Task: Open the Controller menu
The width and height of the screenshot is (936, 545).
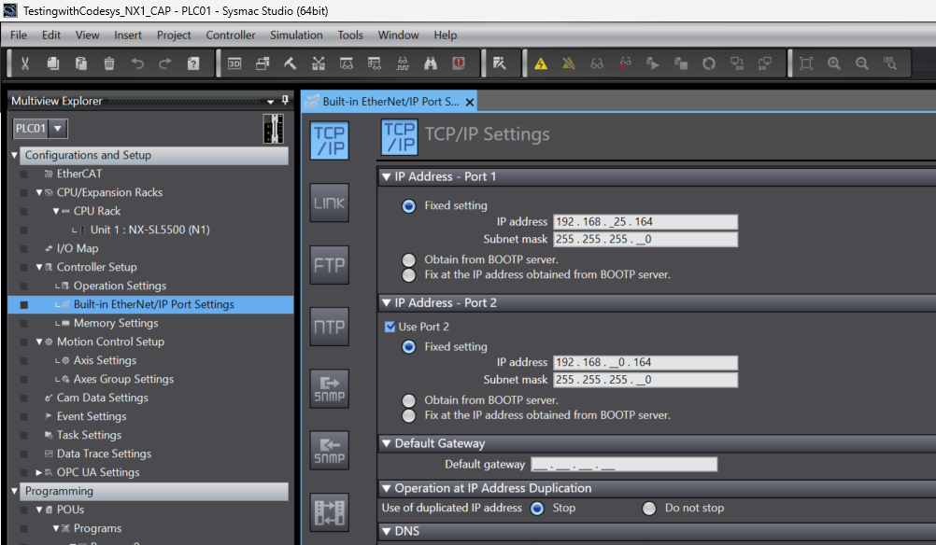Action: click(x=230, y=35)
